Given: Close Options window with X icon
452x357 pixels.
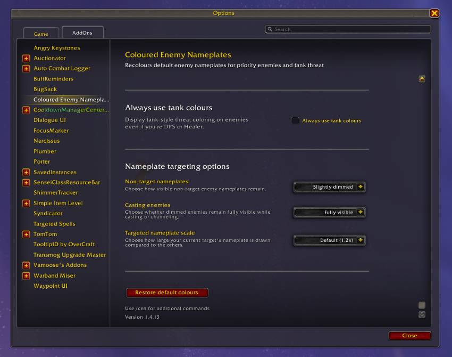Looking at the screenshot, I should pyautogui.click(x=434, y=13).
